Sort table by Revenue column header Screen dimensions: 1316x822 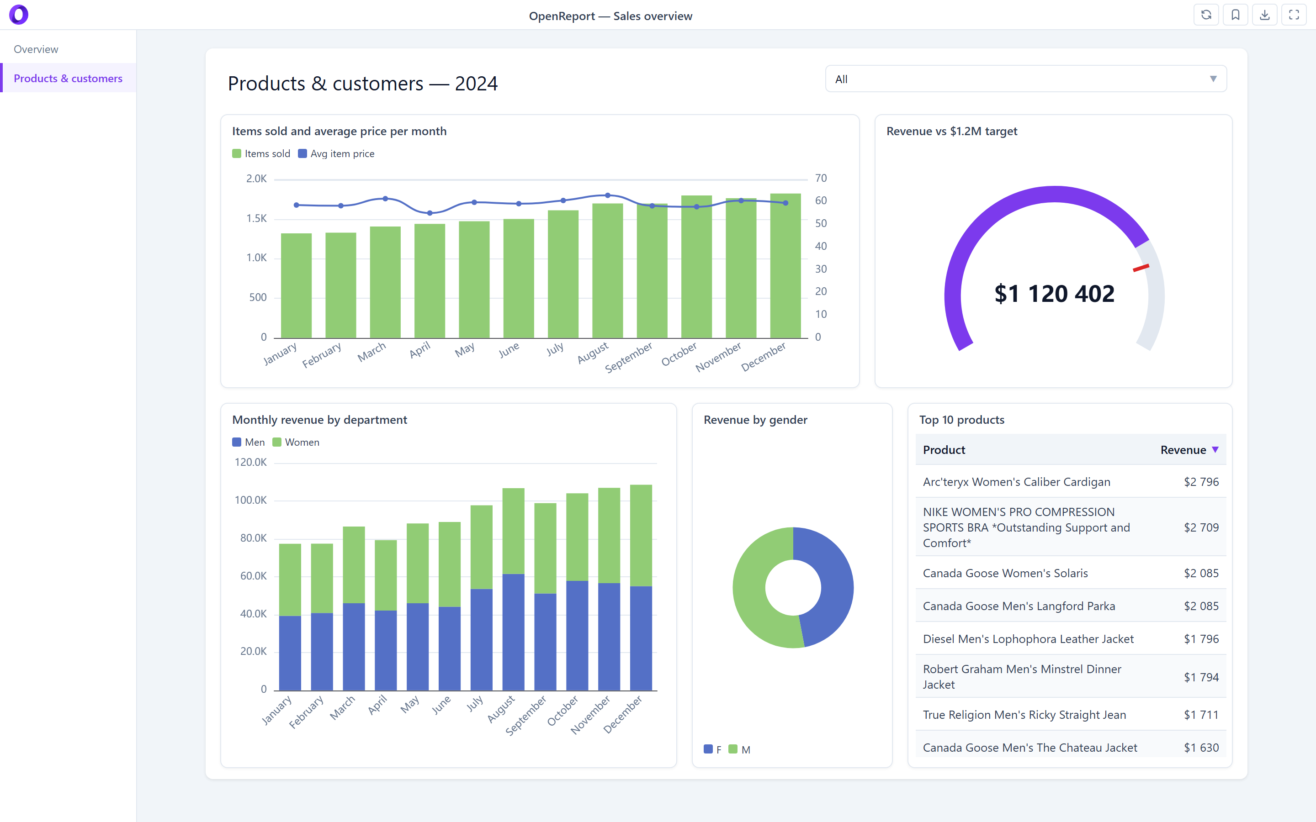click(1189, 450)
